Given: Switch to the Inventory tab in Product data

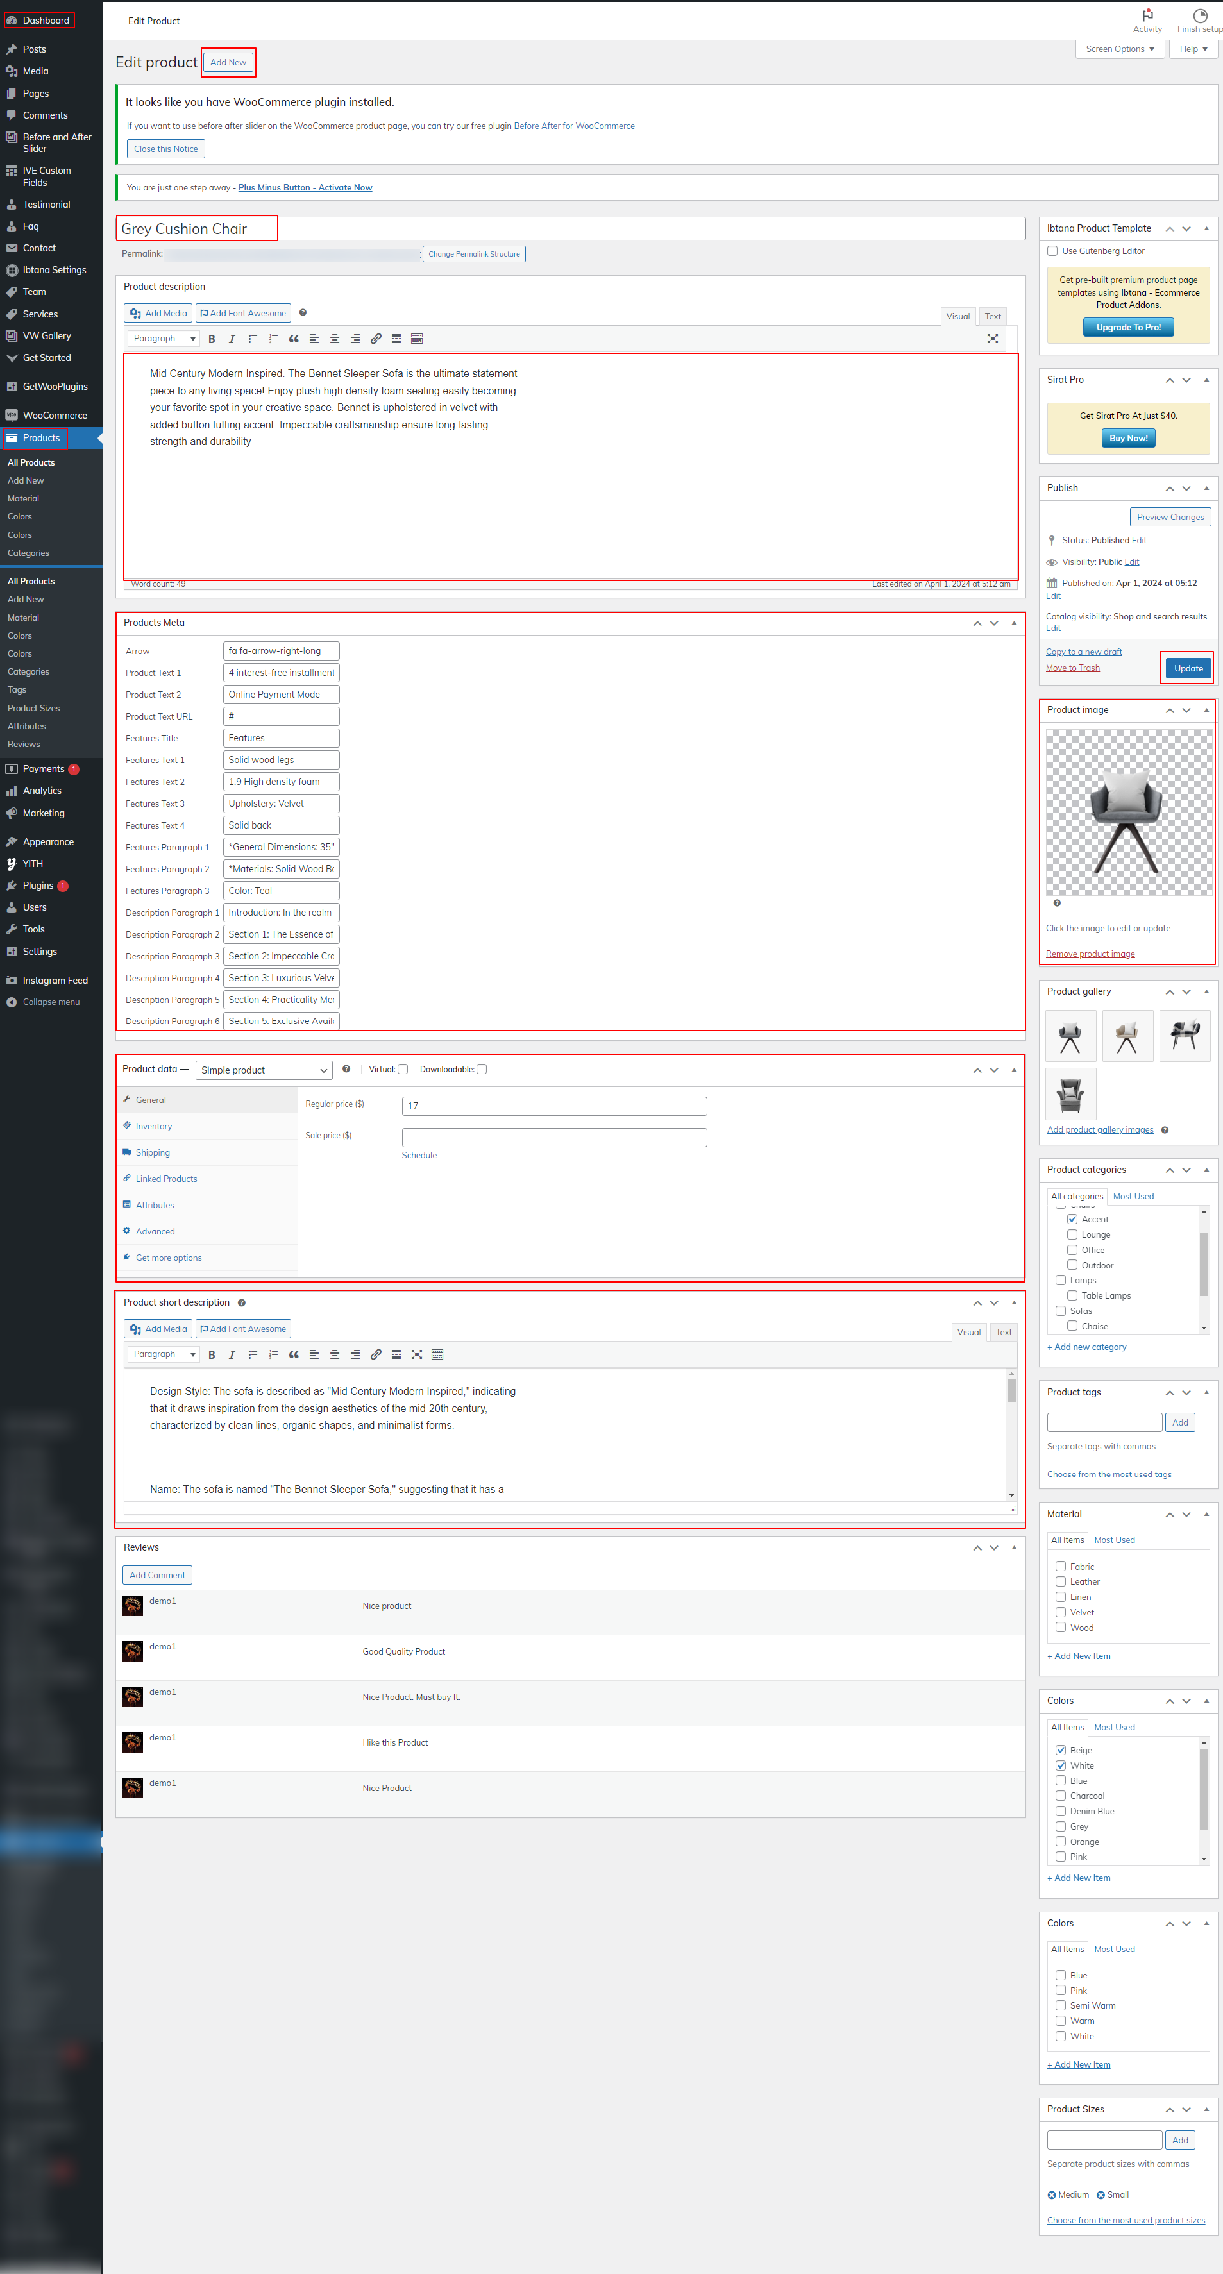Looking at the screenshot, I should pyautogui.click(x=154, y=1126).
